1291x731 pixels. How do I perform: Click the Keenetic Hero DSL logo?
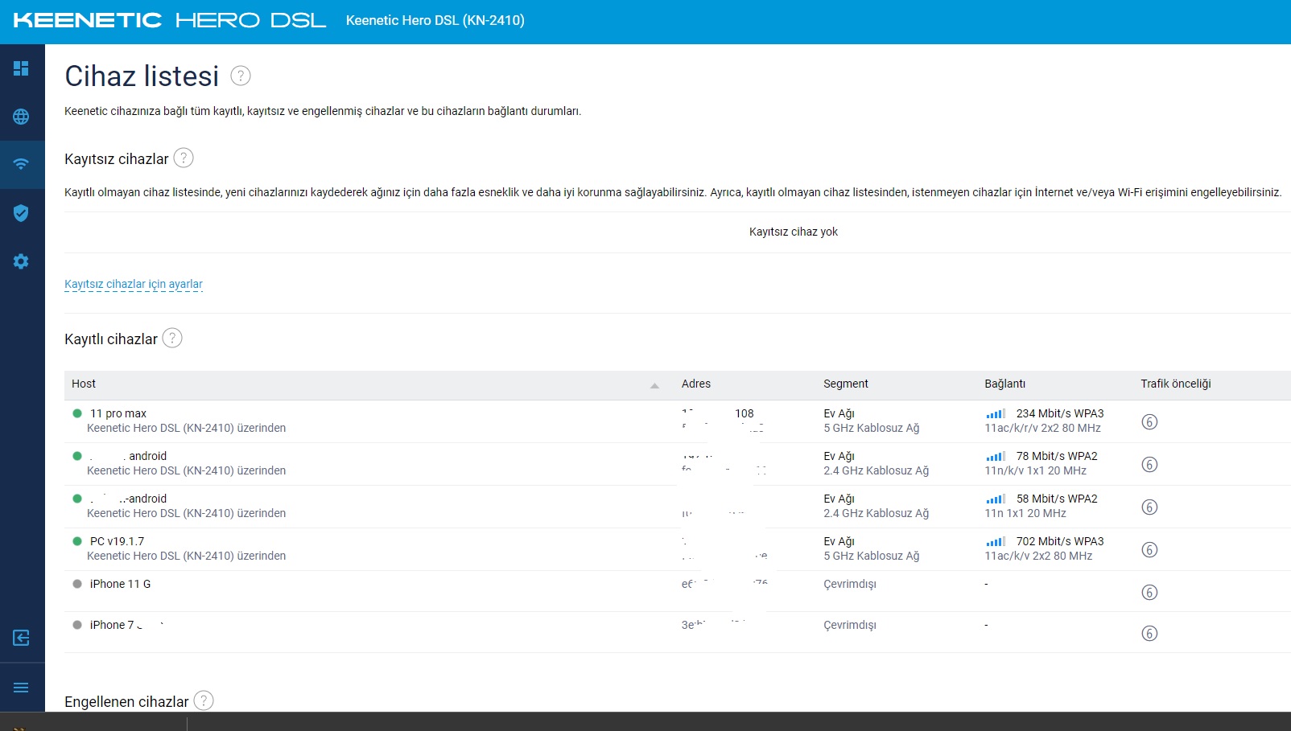click(170, 21)
